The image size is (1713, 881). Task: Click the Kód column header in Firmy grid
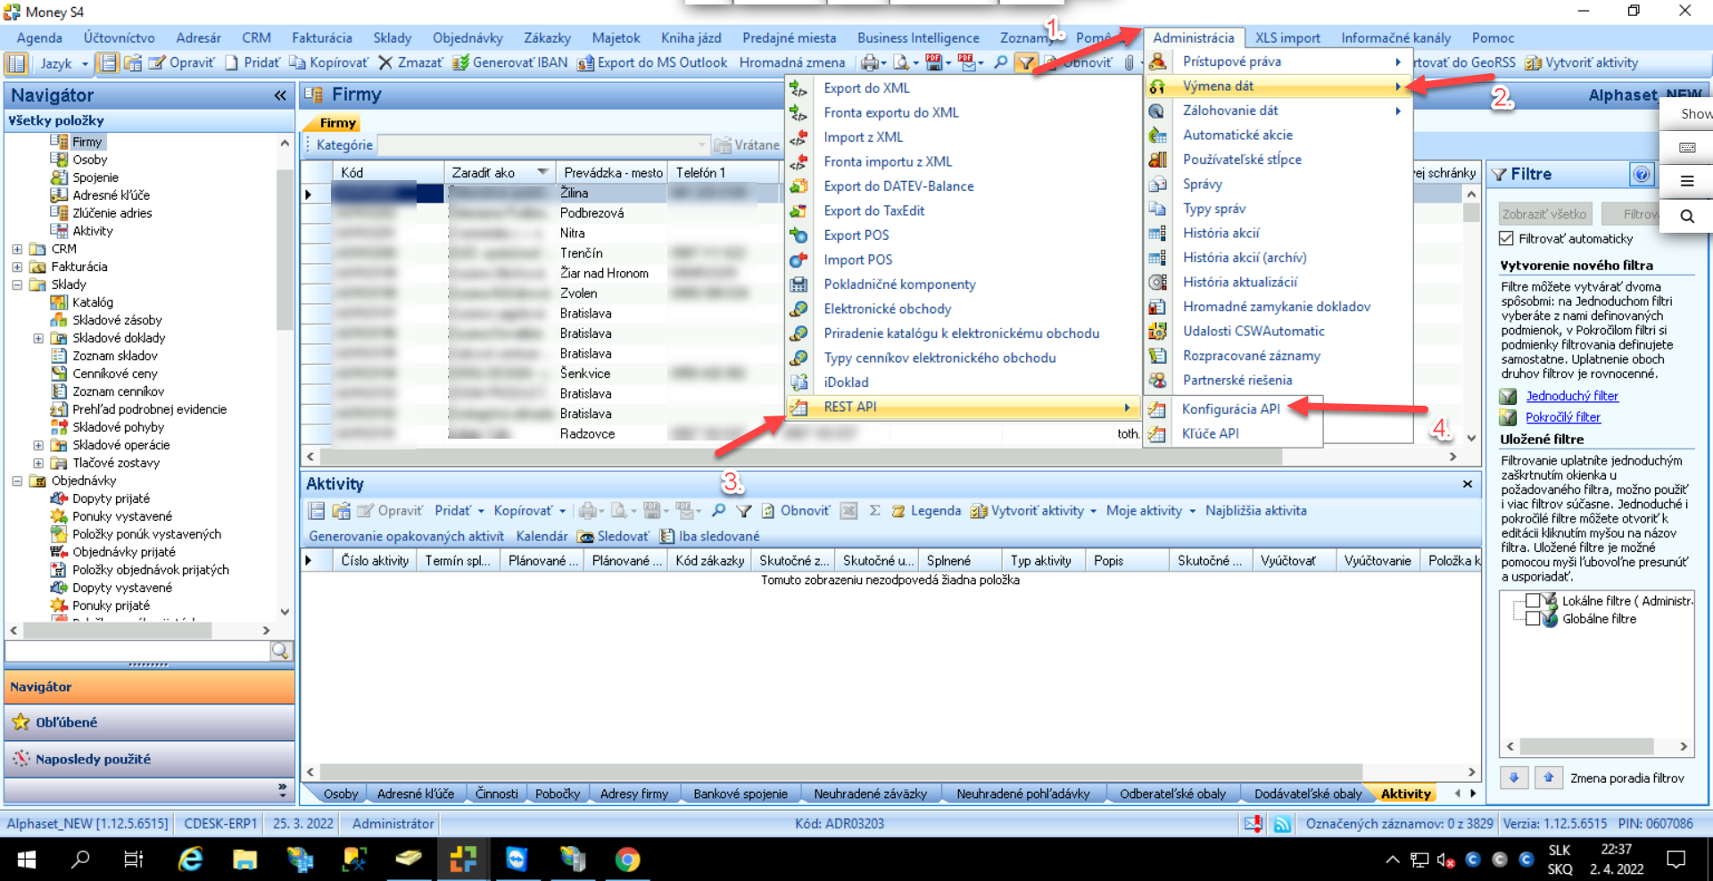388,172
